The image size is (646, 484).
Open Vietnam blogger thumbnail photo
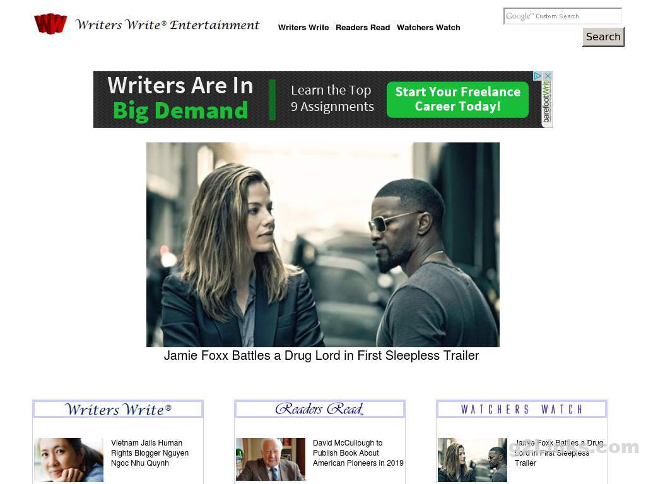[69, 459]
